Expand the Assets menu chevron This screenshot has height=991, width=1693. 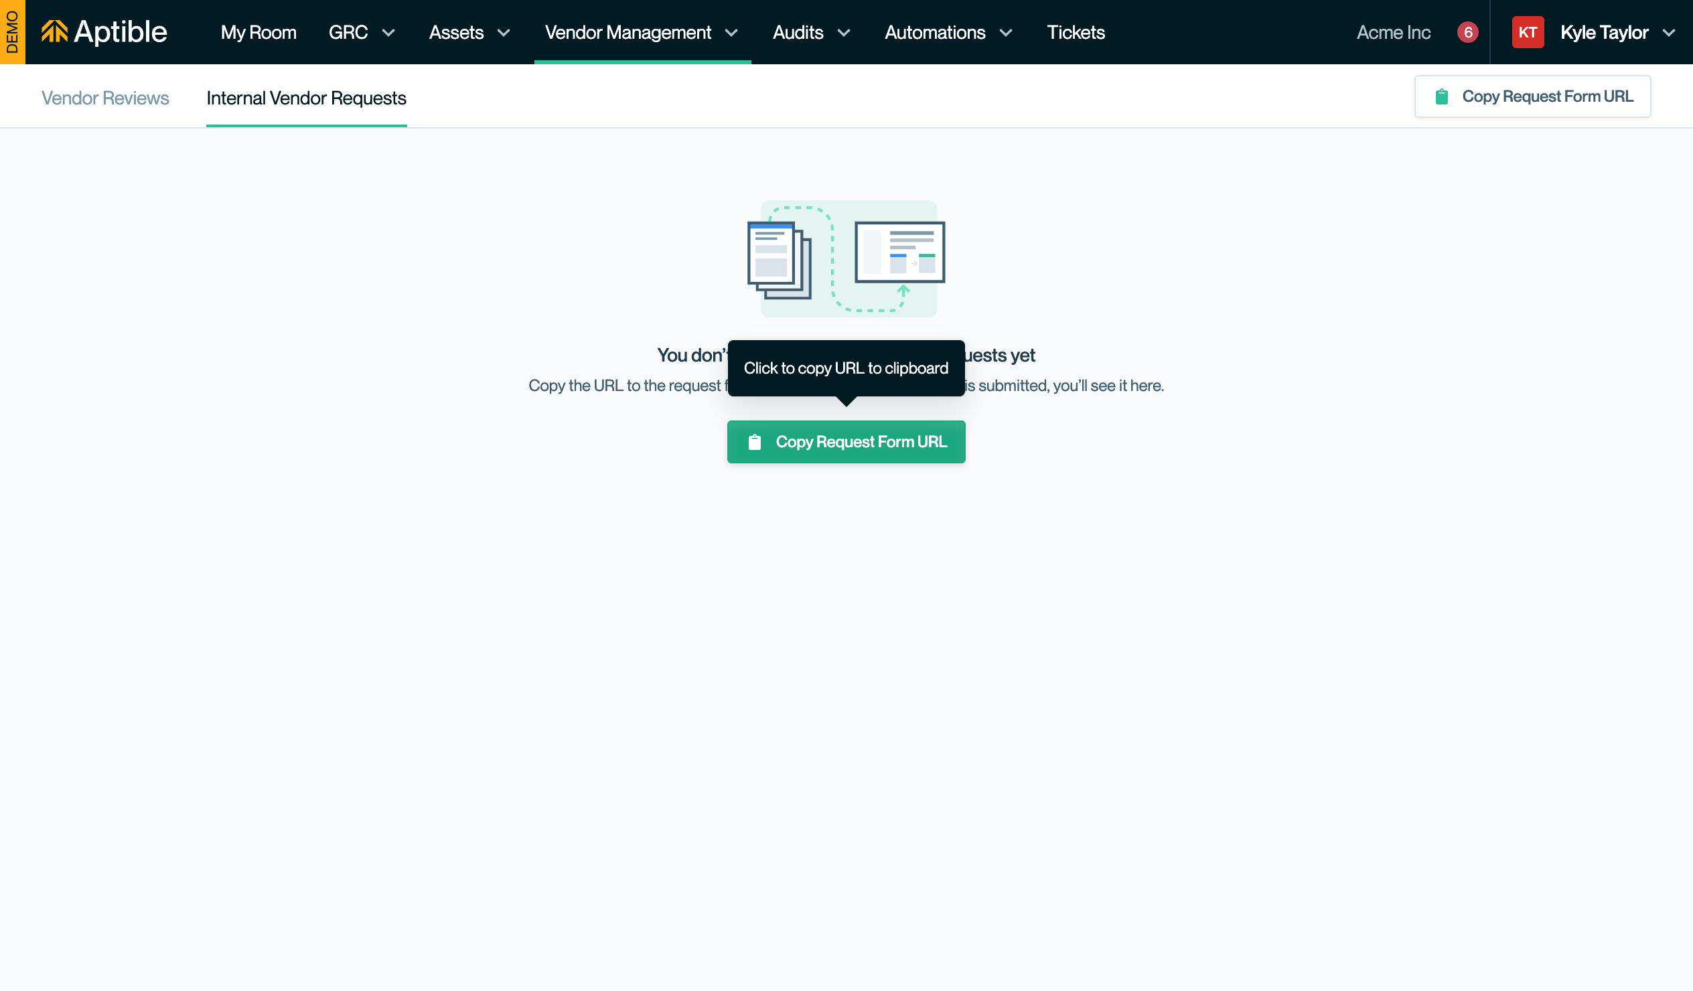(504, 33)
